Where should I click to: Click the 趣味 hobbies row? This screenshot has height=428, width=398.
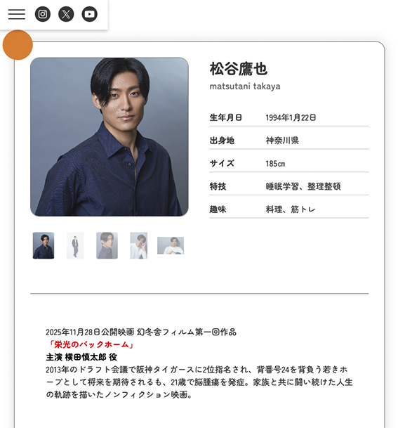pyautogui.click(x=289, y=209)
